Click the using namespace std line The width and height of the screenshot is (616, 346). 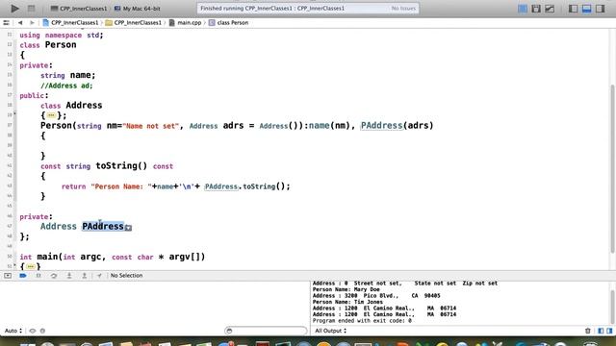click(62, 35)
